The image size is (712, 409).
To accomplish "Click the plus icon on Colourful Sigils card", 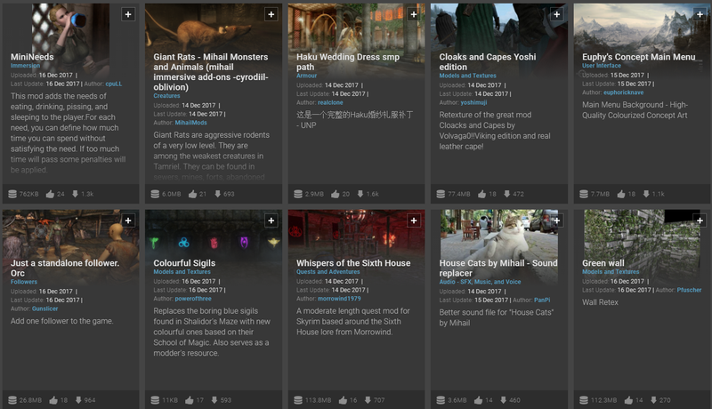I will pyautogui.click(x=271, y=221).
